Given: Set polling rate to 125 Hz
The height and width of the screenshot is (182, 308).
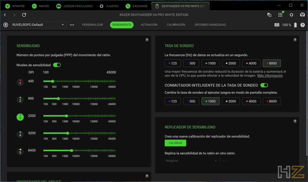Looking at the screenshot, I should coord(173,63).
